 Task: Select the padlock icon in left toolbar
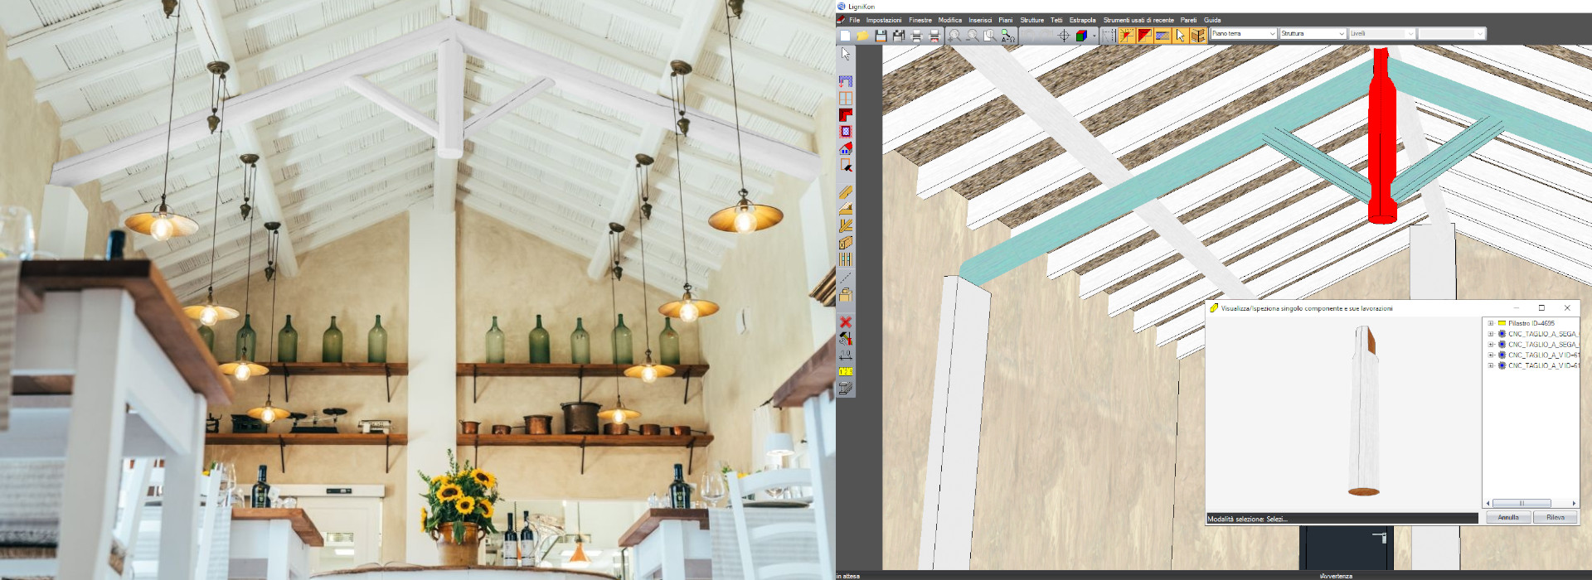(845, 295)
